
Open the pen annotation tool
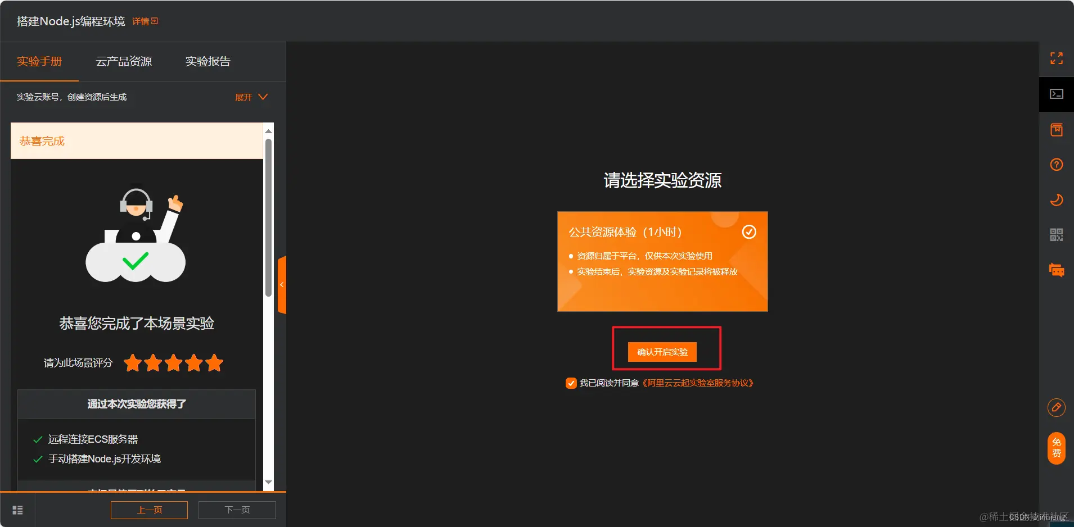click(x=1057, y=407)
